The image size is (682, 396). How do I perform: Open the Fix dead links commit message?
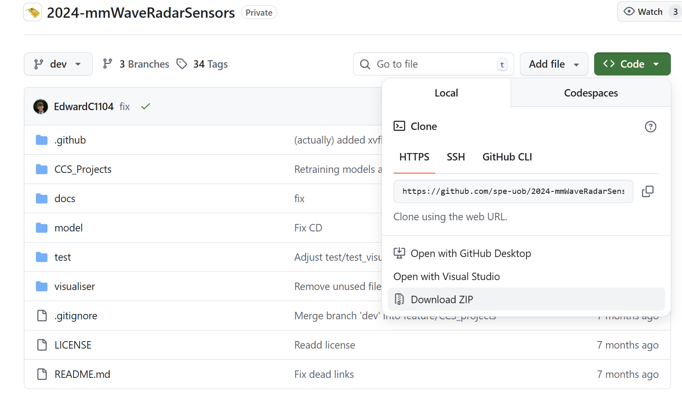[x=324, y=375]
